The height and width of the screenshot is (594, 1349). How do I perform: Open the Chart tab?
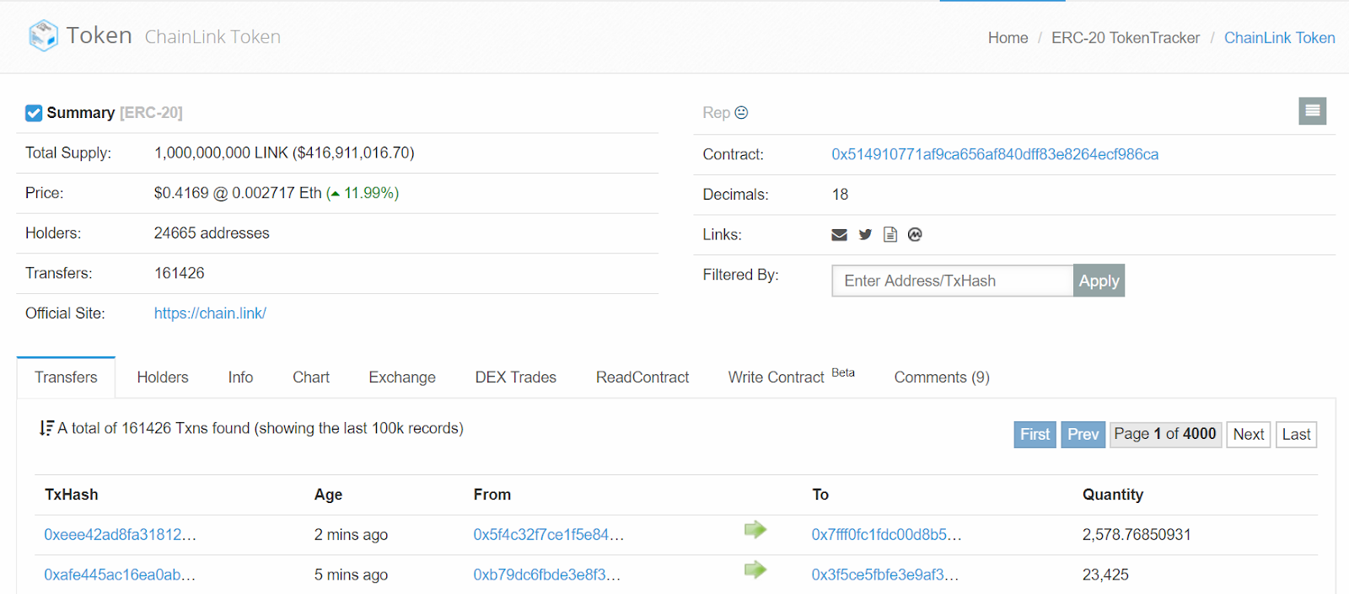click(x=311, y=377)
